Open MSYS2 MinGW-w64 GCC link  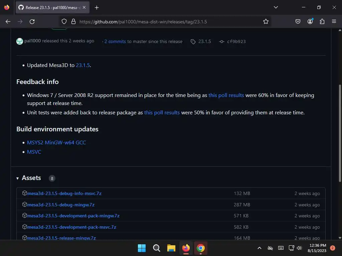point(56,142)
